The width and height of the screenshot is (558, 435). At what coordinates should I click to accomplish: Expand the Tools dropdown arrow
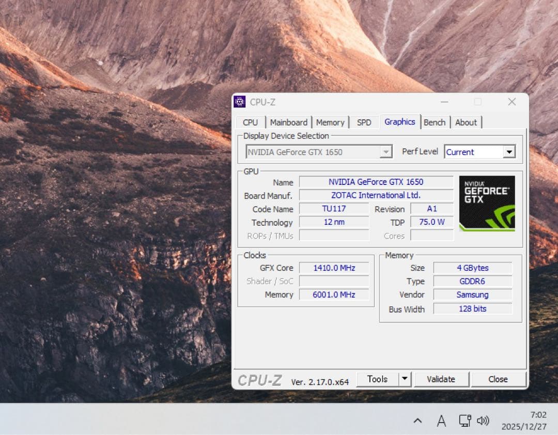[405, 379]
